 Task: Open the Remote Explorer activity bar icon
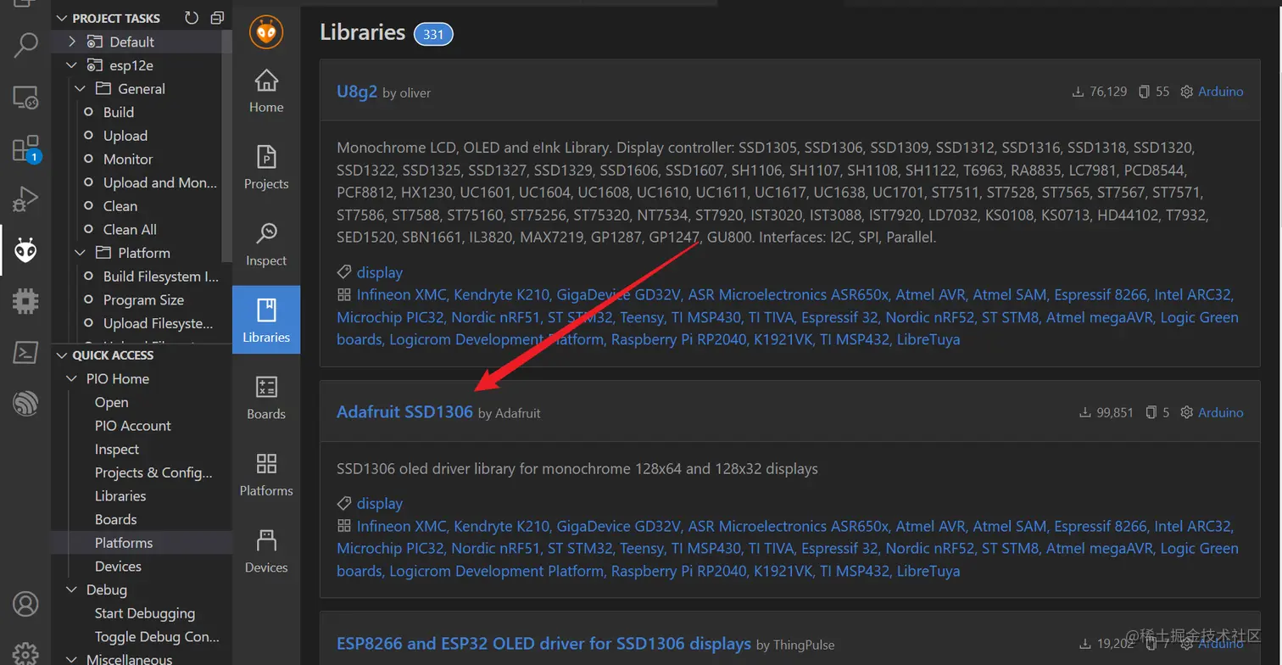(x=26, y=98)
